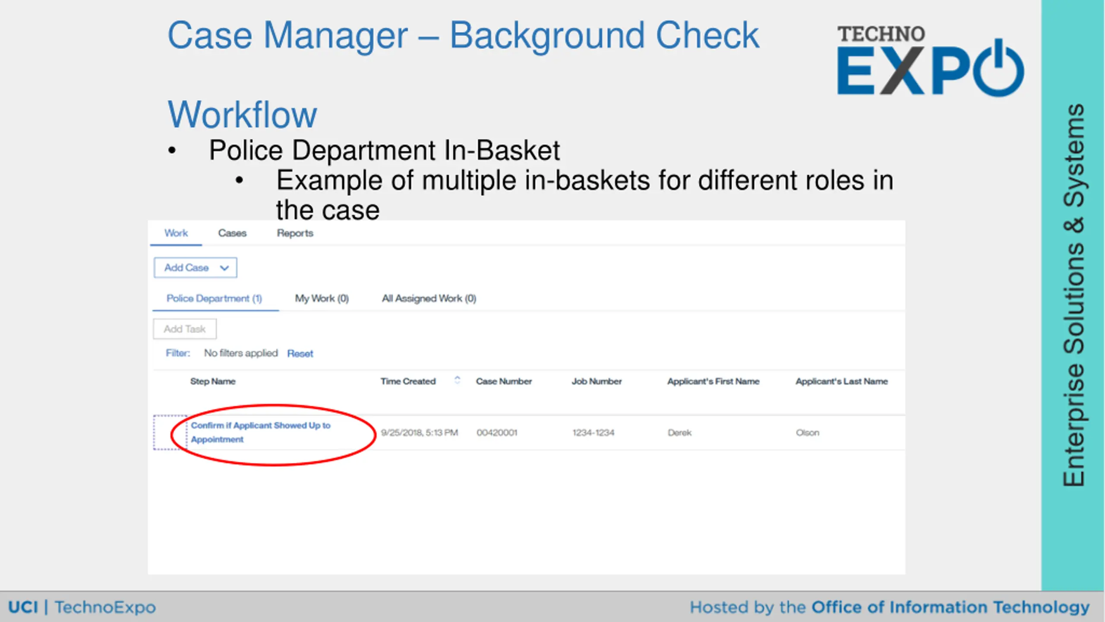Screen dimensions: 1105x622
Task: Switch to My Work (0) in-basket
Action: click(x=322, y=298)
